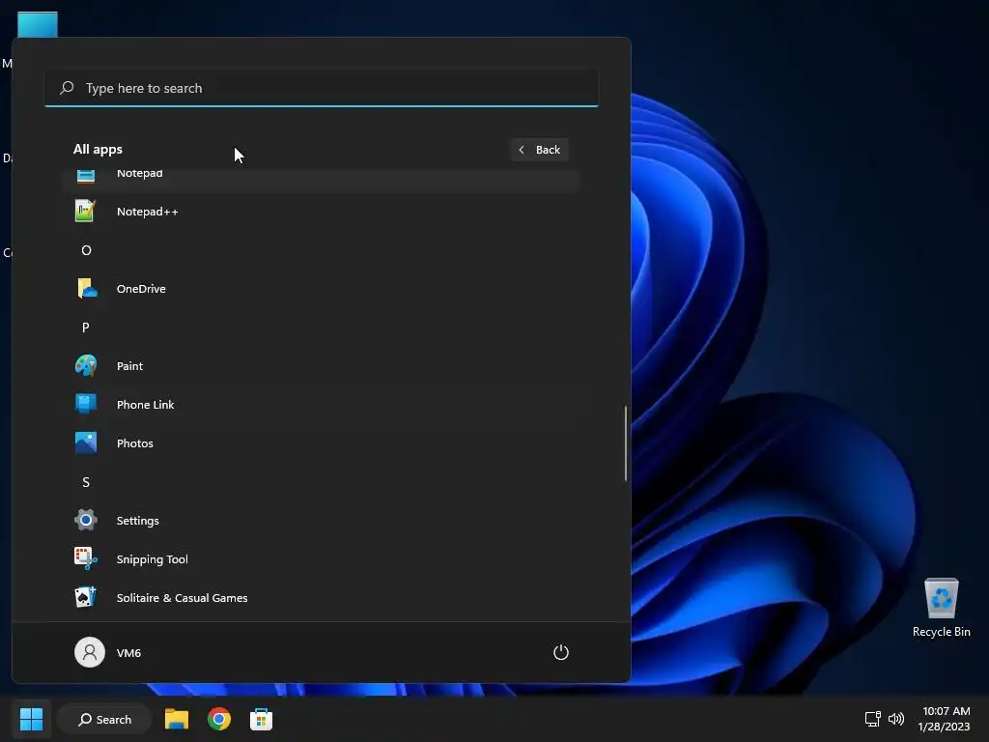Image resolution: width=989 pixels, height=742 pixels.
Task: Launch Photos via its icon
Action: point(86,442)
